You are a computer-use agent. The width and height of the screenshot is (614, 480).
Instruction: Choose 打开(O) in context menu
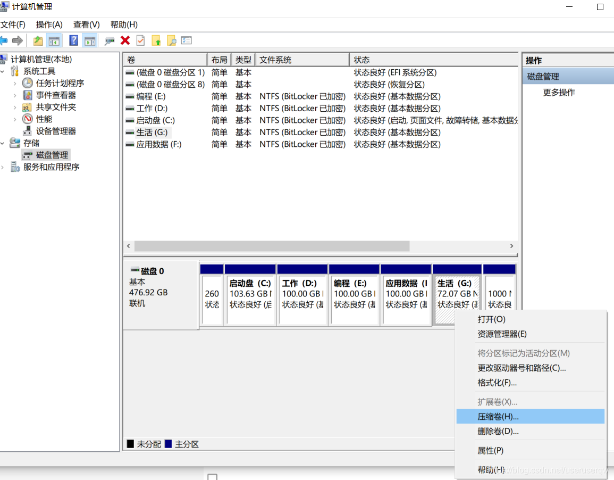click(x=530, y=319)
